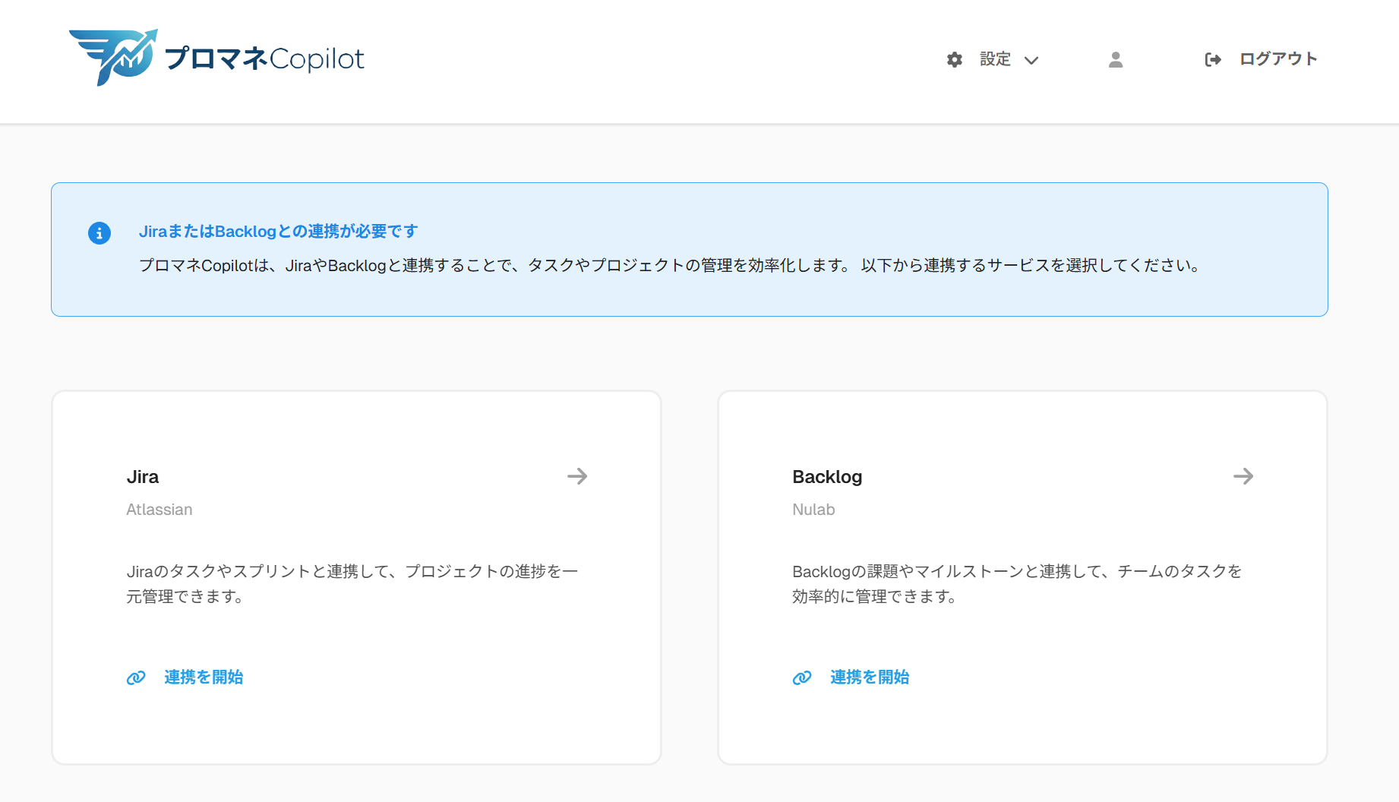Click the chain link icon beside Jira's 連携を開始
Viewport: 1399px width, 802px height.
135,677
